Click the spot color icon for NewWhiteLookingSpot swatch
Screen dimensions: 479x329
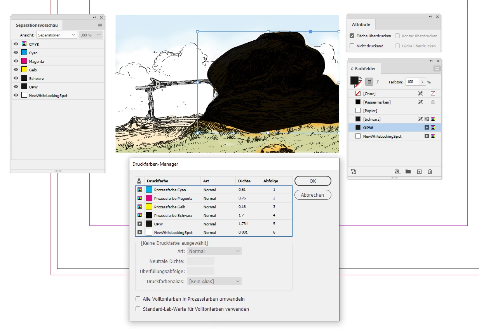point(427,136)
